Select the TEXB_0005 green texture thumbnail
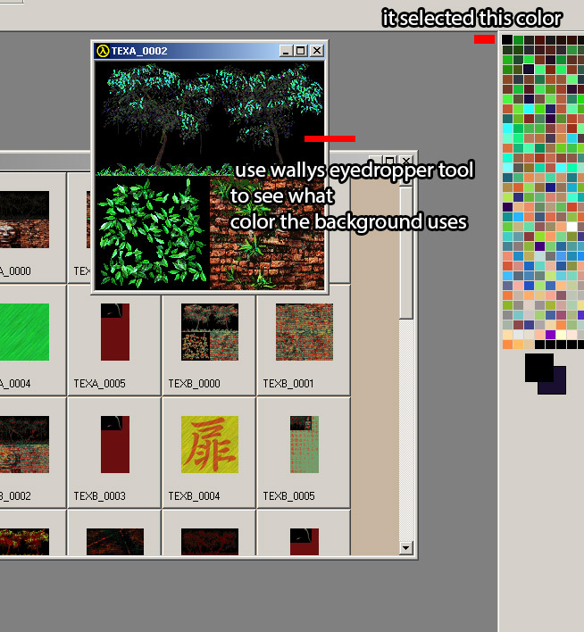584x632 pixels. point(305,445)
